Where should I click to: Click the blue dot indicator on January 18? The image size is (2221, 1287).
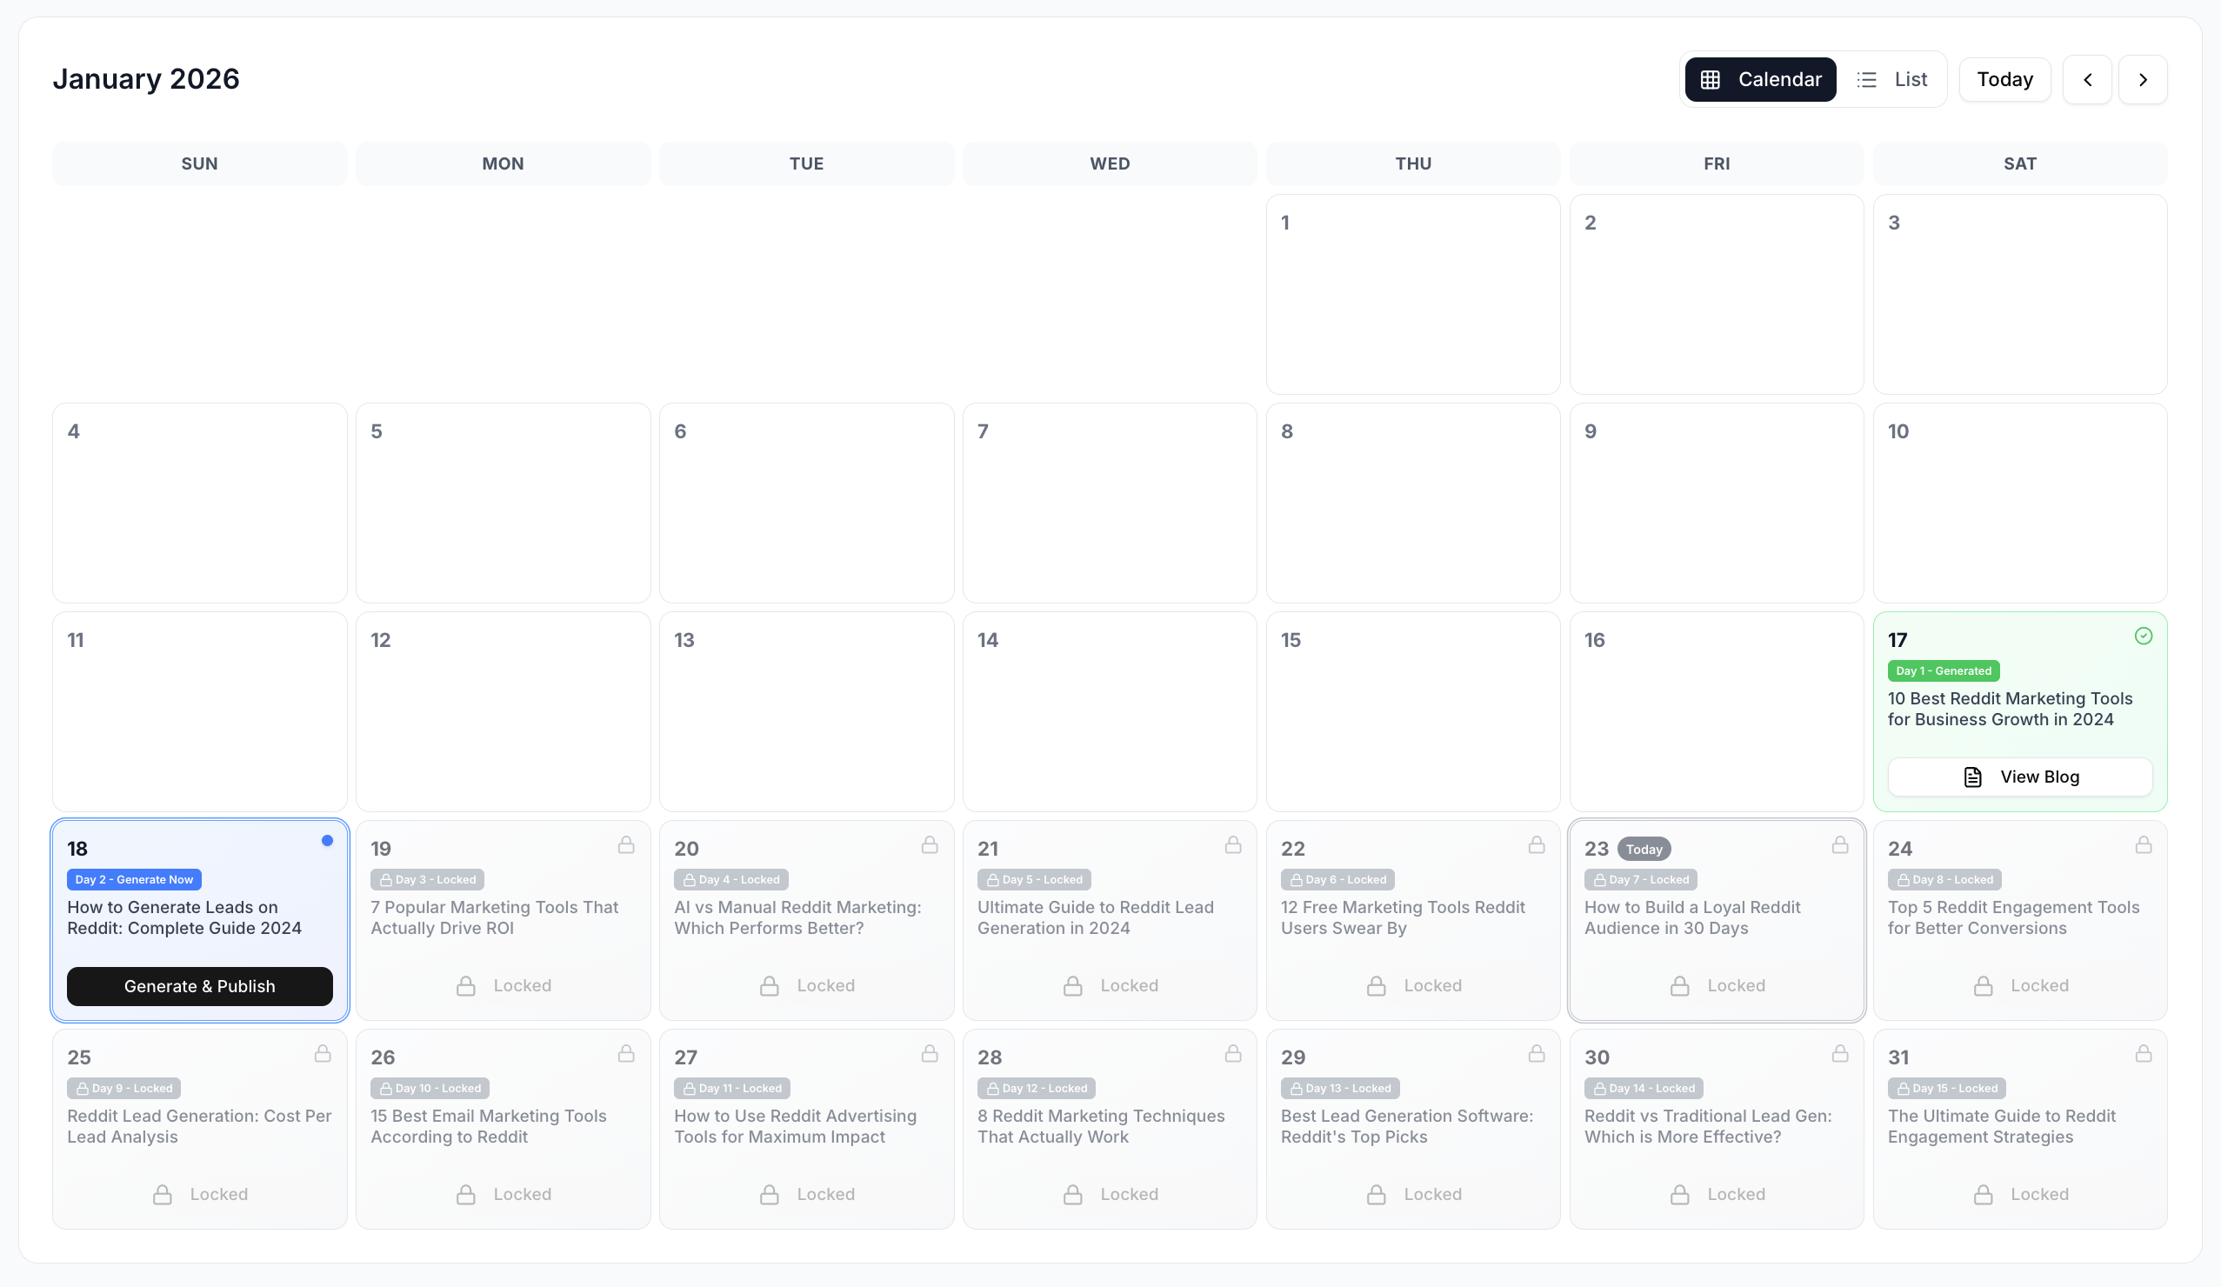(x=327, y=841)
